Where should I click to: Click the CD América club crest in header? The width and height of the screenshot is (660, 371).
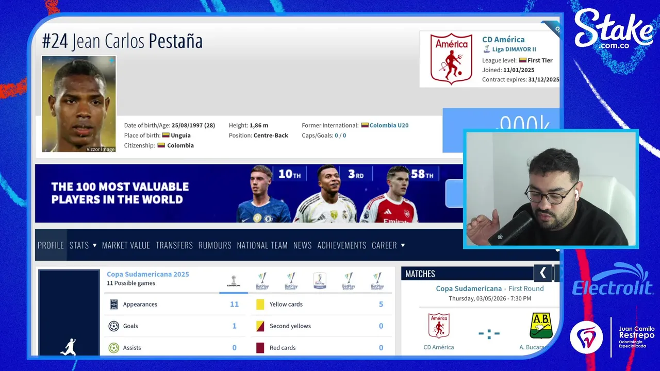click(x=451, y=59)
